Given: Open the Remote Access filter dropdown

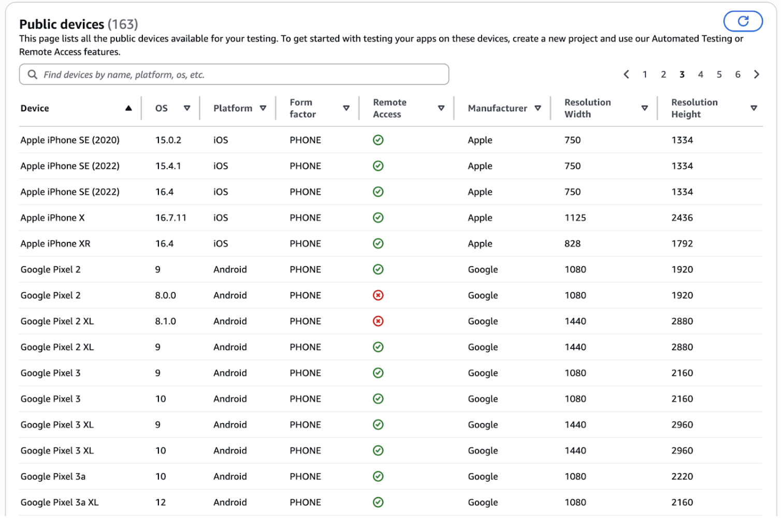Looking at the screenshot, I should pos(441,108).
